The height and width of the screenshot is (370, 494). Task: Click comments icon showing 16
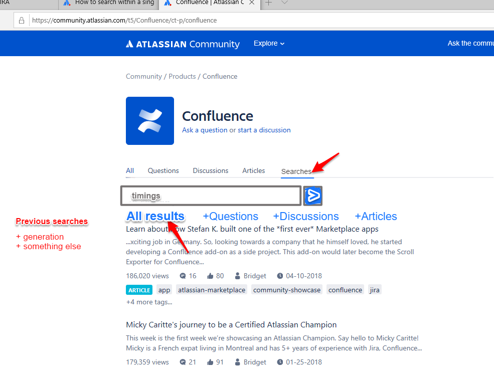pos(183,276)
